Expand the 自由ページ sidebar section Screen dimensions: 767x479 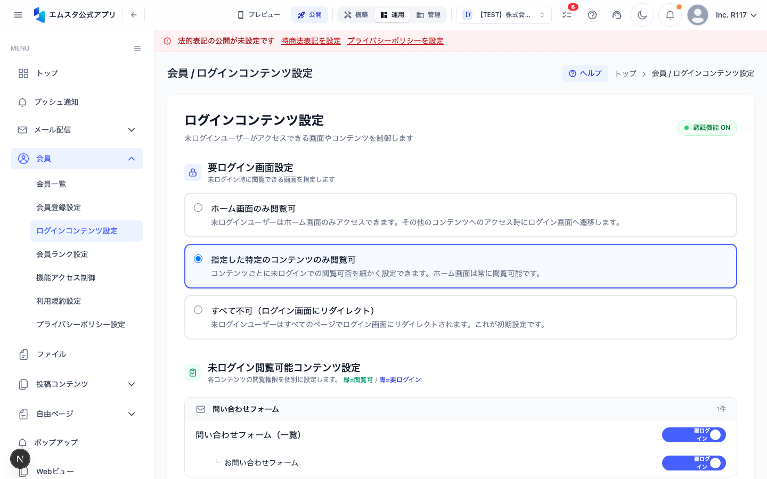click(77, 414)
